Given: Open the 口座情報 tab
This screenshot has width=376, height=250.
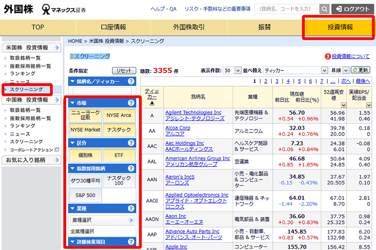Looking at the screenshot, I should pos(113,27).
